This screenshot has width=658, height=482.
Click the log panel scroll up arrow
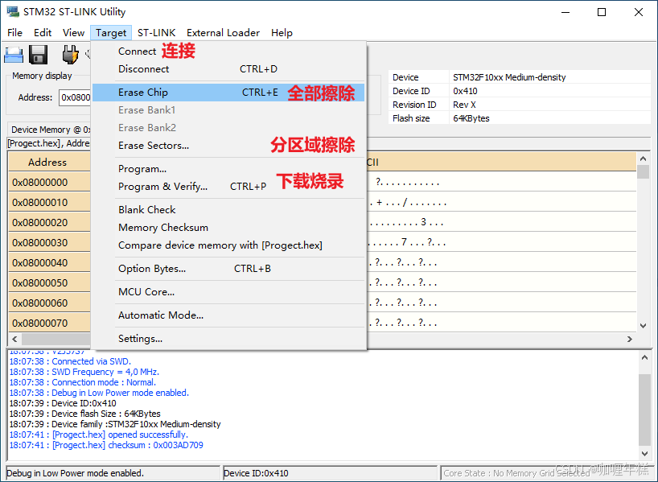coord(644,358)
